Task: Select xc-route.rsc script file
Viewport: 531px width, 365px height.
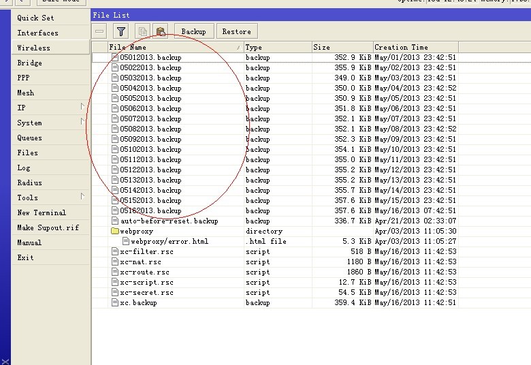Action: 144,272
